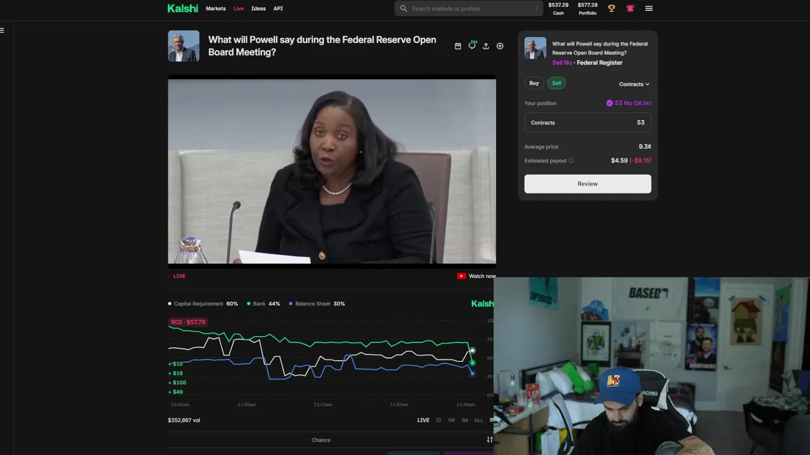
Task: Open the red notifications bell
Action: click(x=630, y=8)
